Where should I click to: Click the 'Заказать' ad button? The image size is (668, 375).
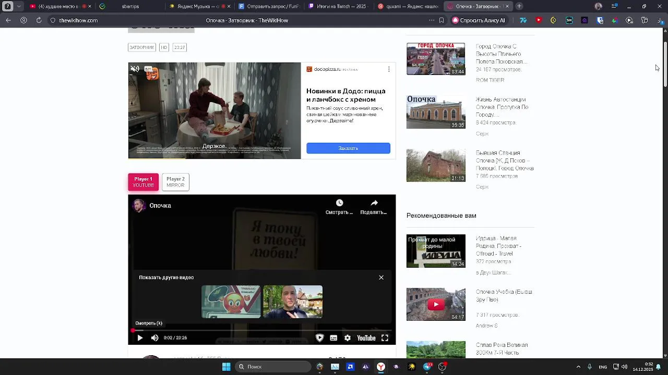[x=348, y=148]
